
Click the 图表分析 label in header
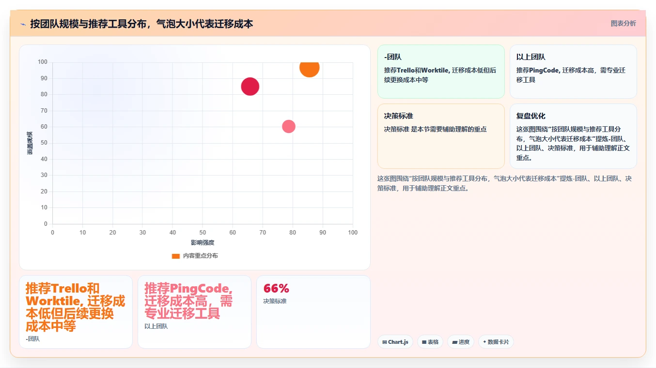[623, 23]
